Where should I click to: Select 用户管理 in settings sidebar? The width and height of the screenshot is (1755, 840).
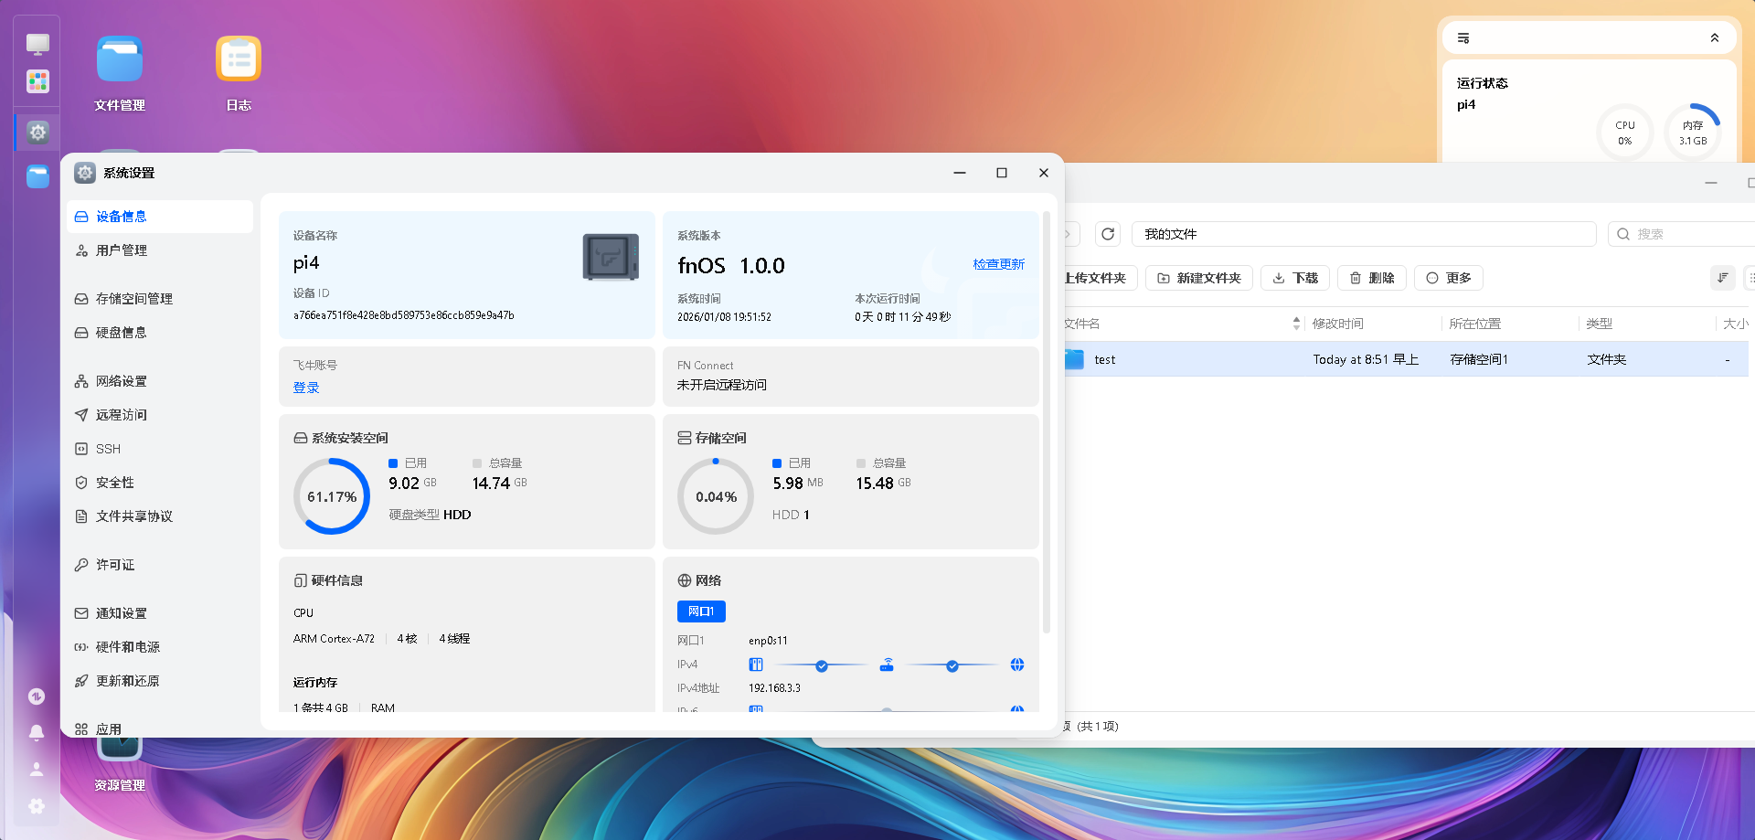click(122, 250)
